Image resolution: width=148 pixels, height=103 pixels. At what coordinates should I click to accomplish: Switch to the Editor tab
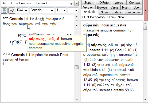(x=118, y=12)
